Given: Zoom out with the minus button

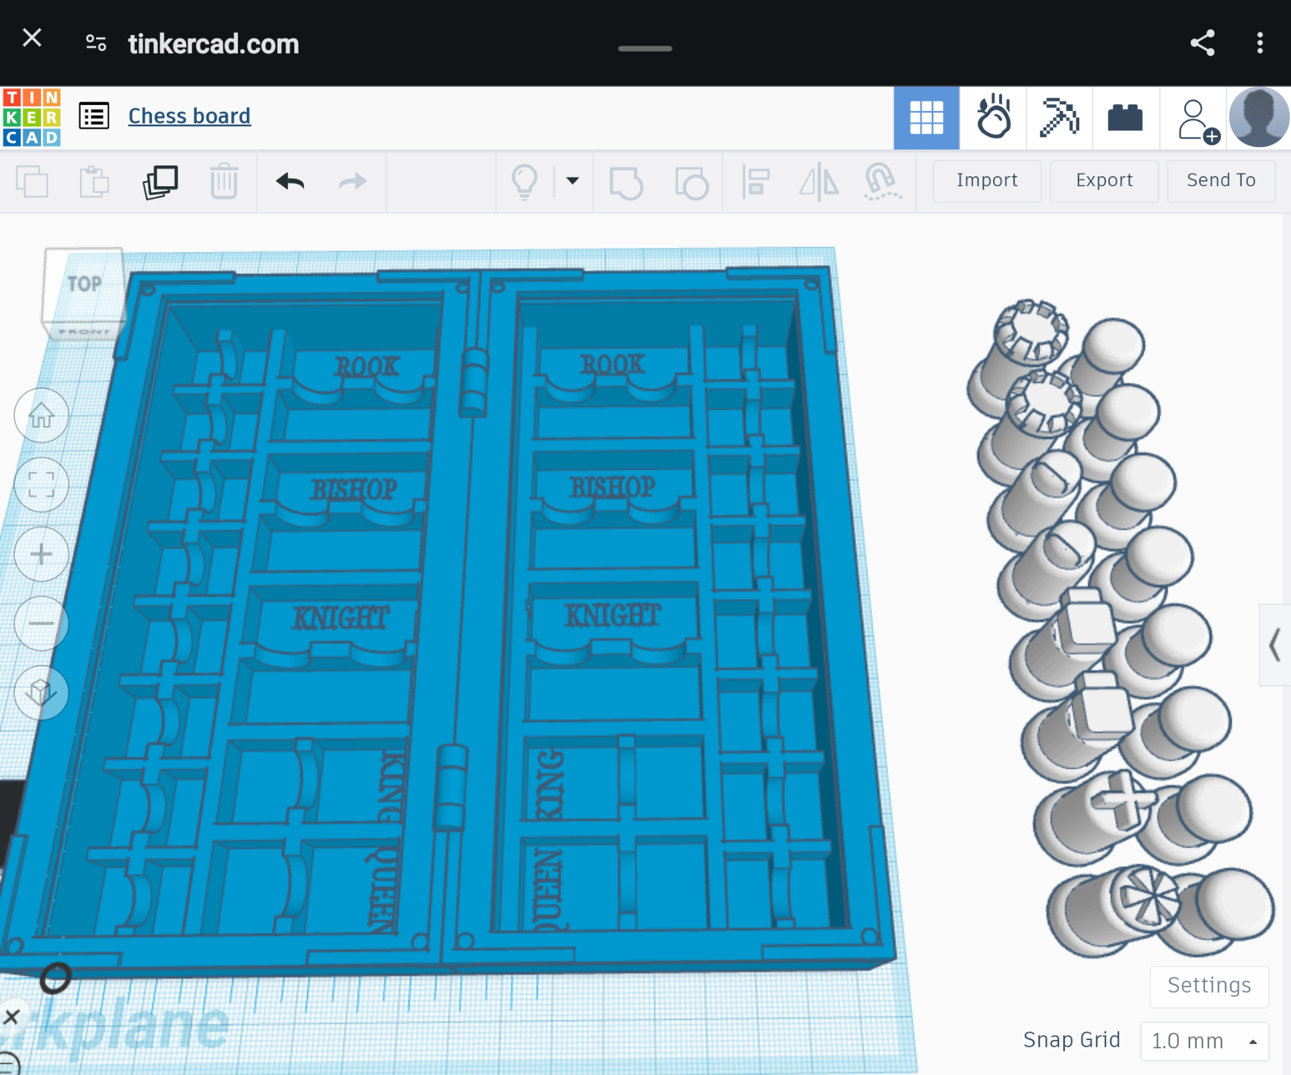Looking at the screenshot, I should (41, 623).
